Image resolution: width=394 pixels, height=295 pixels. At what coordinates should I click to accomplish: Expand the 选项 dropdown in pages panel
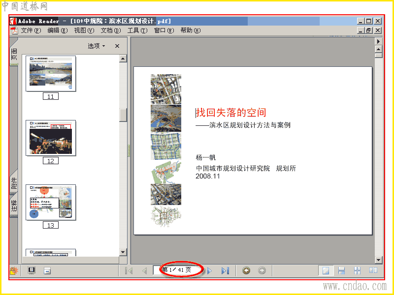[97, 46]
